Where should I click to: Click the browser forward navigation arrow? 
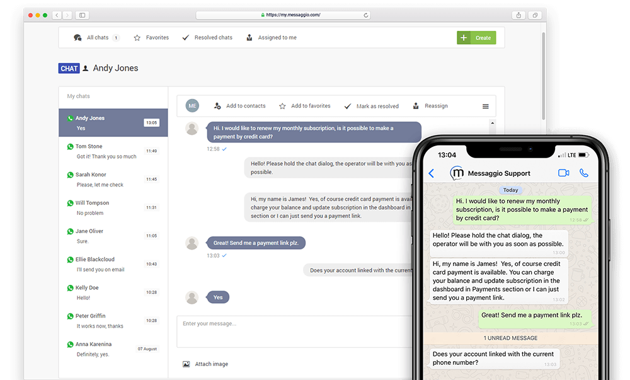point(67,15)
